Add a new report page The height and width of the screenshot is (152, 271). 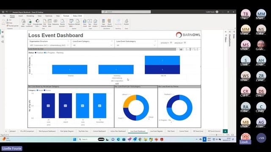point(225,131)
